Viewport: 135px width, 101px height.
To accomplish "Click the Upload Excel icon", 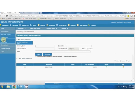I will [x=20, y=25].
